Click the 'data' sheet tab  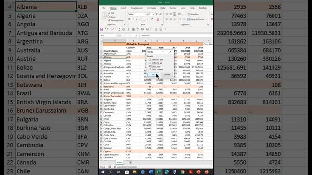(119, 162)
